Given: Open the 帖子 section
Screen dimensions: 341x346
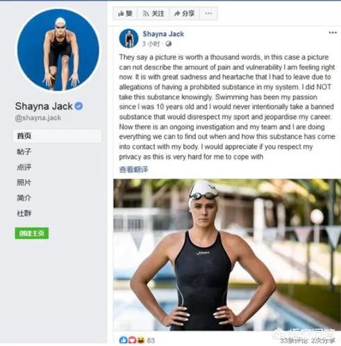Looking at the screenshot, I should (24, 151).
